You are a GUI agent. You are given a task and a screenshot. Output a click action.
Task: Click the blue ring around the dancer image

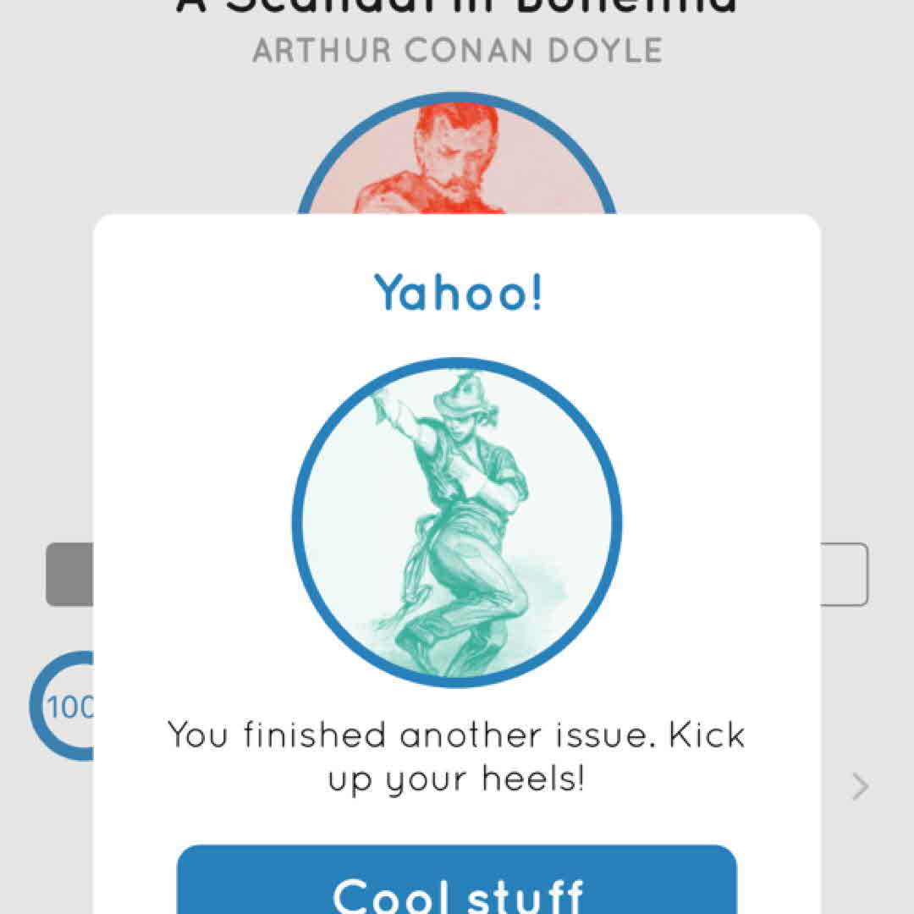[x=298, y=522]
